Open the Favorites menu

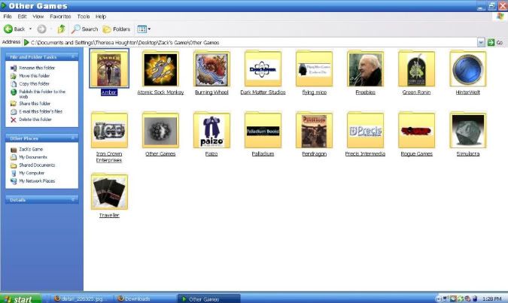pyautogui.click(x=60, y=17)
